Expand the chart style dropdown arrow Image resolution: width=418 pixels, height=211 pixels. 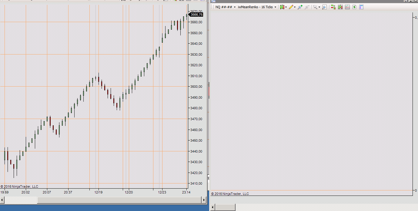tap(286, 7)
